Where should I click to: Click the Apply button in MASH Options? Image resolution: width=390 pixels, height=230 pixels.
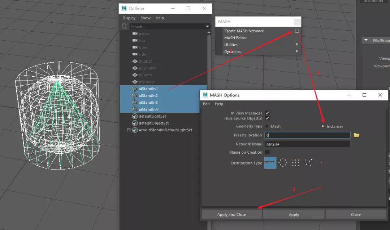[x=294, y=215]
